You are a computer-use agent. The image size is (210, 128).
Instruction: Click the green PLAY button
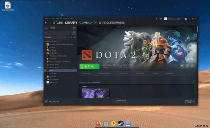click(90, 66)
